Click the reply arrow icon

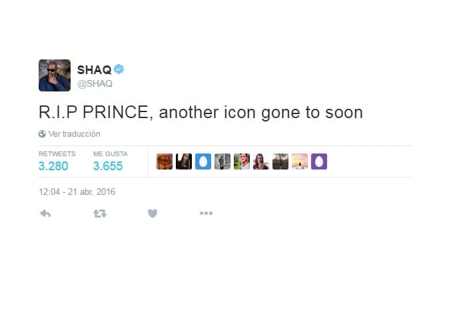click(x=45, y=214)
